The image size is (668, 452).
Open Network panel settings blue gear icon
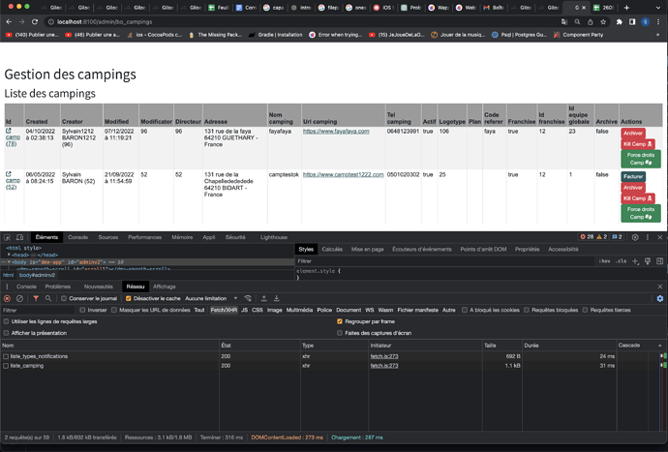(x=660, y=299)
